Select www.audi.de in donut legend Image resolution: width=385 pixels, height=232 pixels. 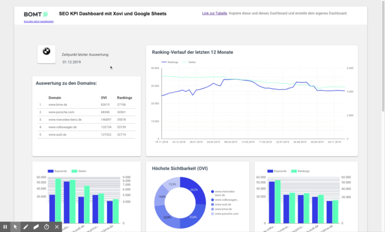(x=221, y=205)
